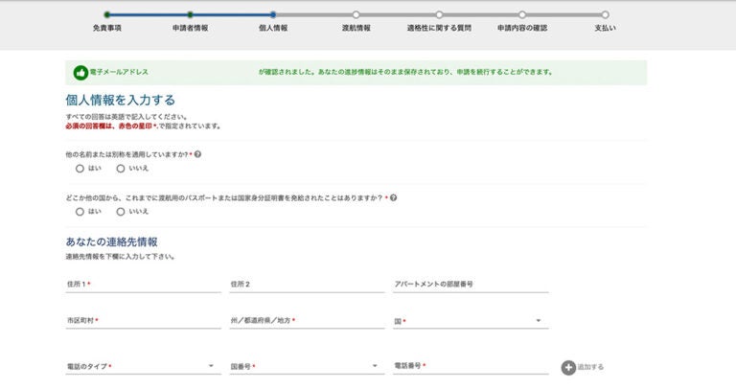The image size is (736, 390).
Task: Click the 支払い progress step circle
Action: tap(606, 14)
